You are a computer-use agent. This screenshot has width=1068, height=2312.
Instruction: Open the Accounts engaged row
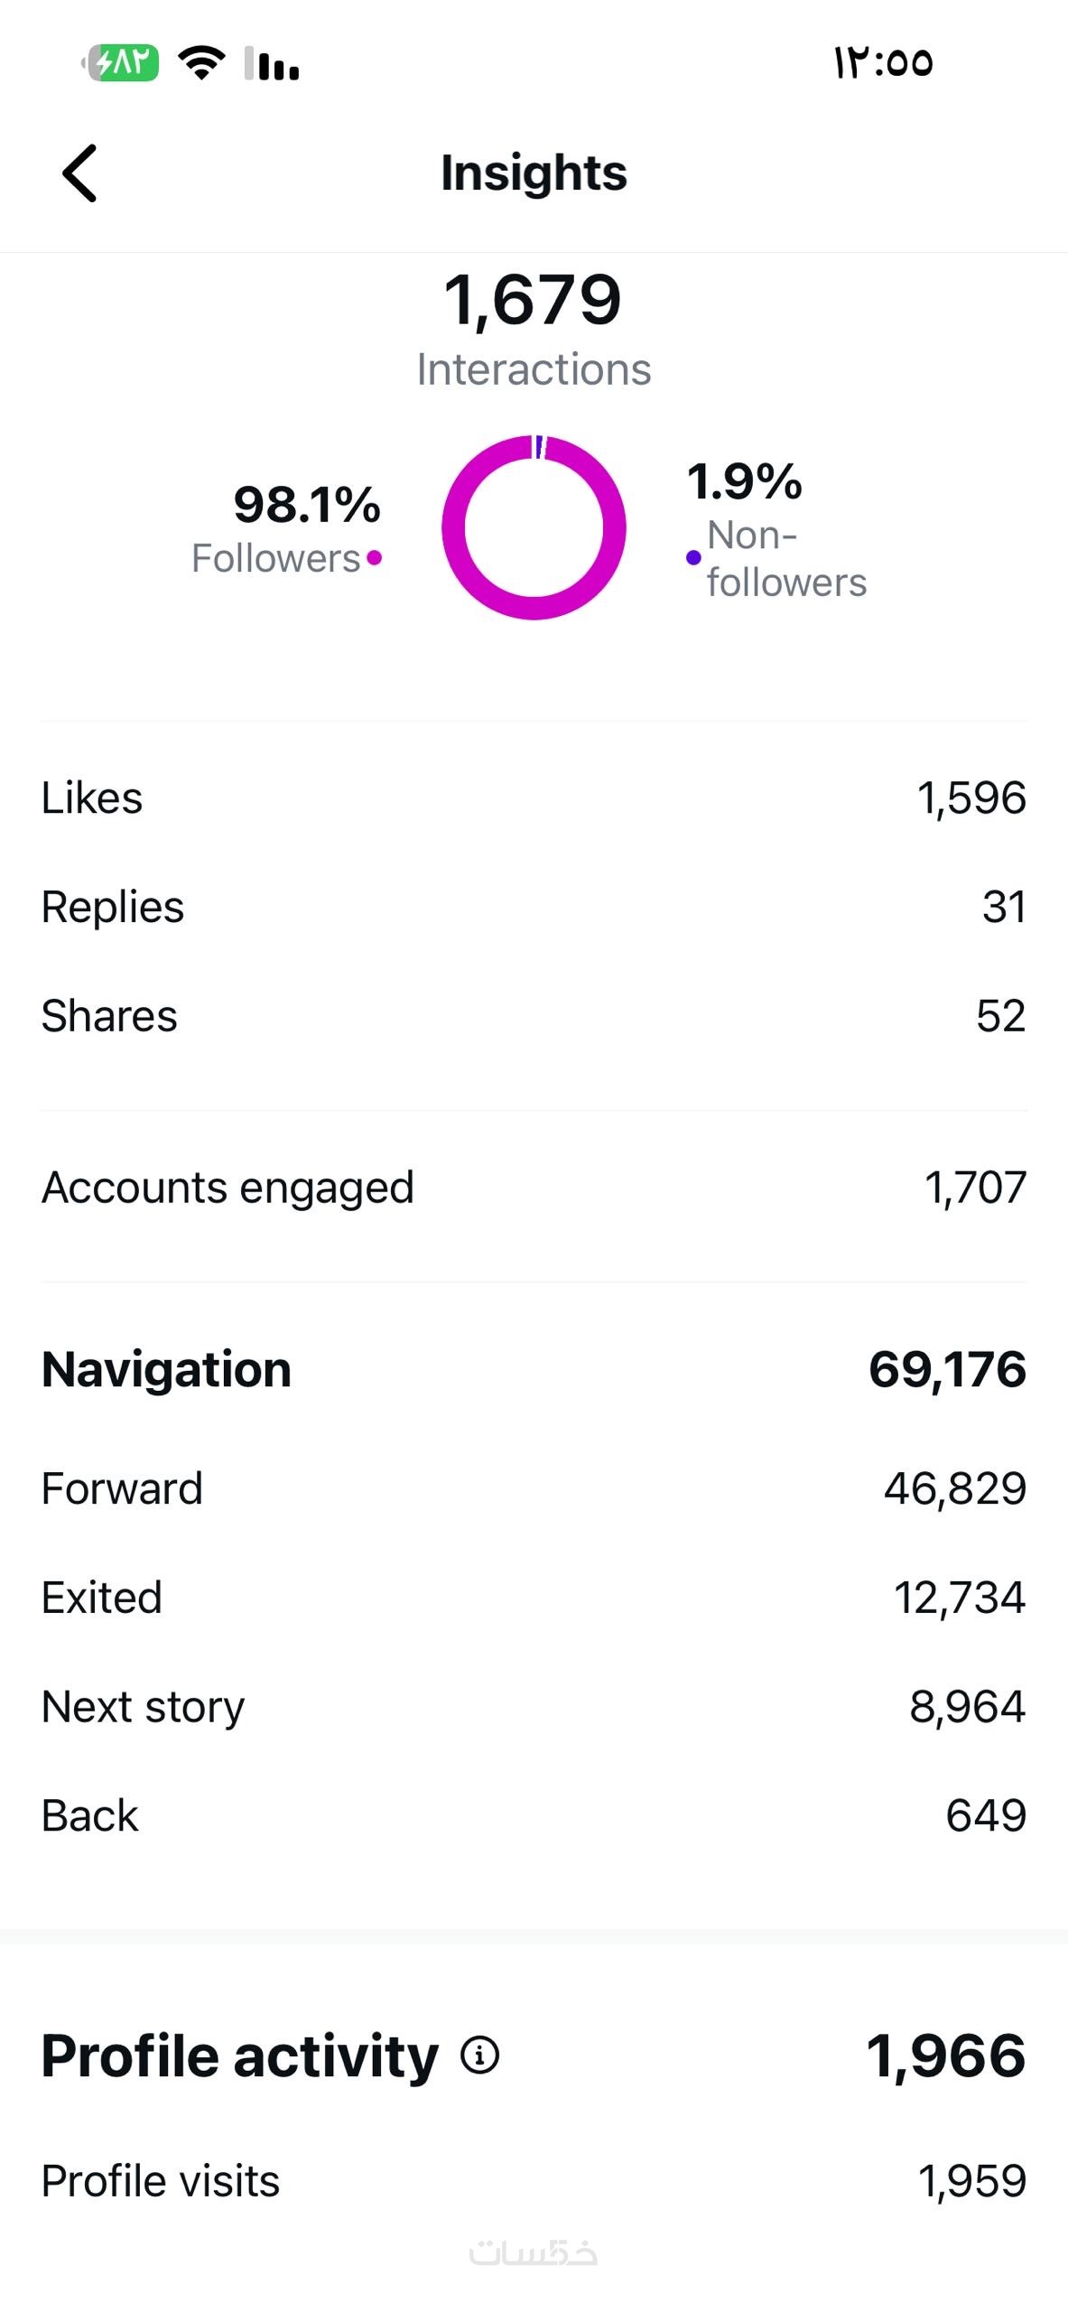click(x=534, y=1188)
